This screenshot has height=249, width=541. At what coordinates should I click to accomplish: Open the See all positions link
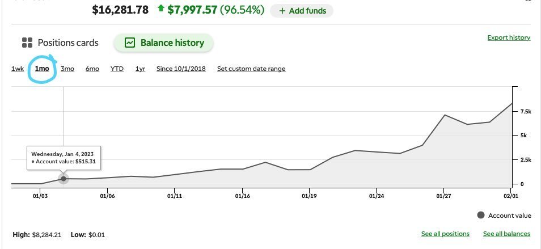pos(445,234)
